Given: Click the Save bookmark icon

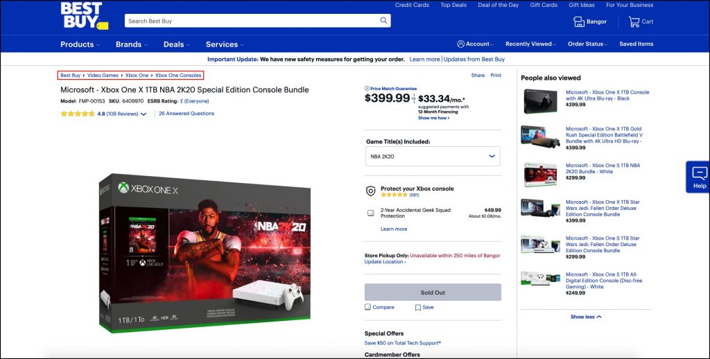Looking at the screenshot, I should click(418, 308).
